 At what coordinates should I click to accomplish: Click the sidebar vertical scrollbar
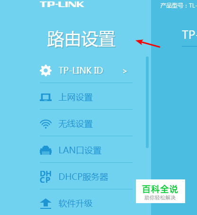147,102
